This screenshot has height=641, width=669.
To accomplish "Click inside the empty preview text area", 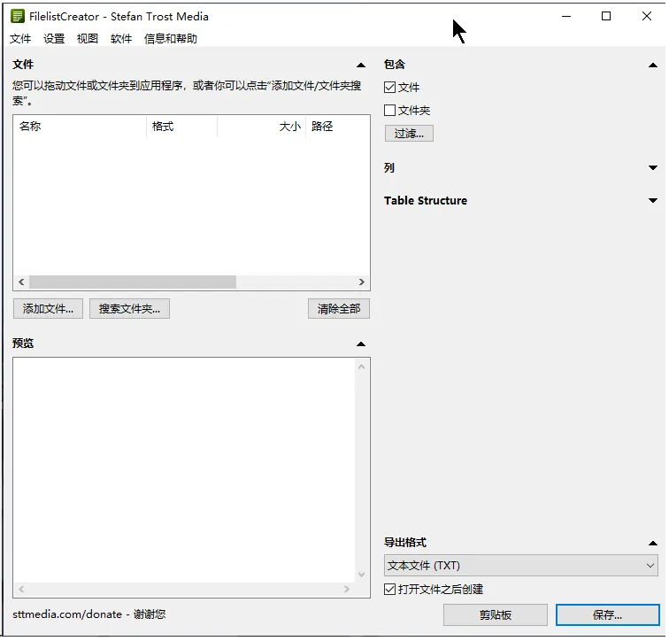I will [x=184, y=469].
